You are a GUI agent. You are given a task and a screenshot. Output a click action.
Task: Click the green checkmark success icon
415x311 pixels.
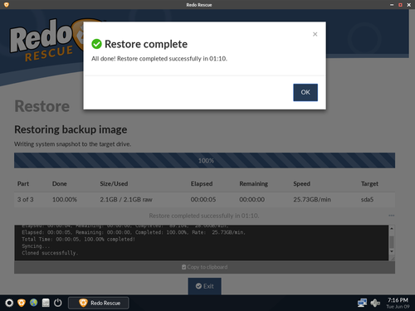click(96, 44)
